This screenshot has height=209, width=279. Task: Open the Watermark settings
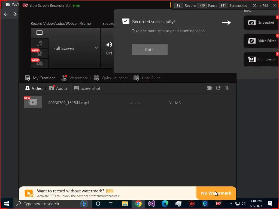click(74, 78)
